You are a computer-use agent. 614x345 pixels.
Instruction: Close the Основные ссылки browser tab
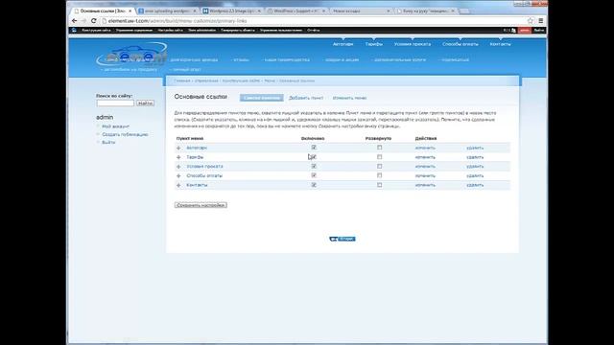pyautogui.click(x=130, y=11)
